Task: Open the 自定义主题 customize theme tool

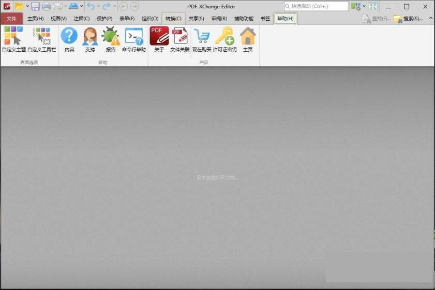Action: [x=13, y=39]
